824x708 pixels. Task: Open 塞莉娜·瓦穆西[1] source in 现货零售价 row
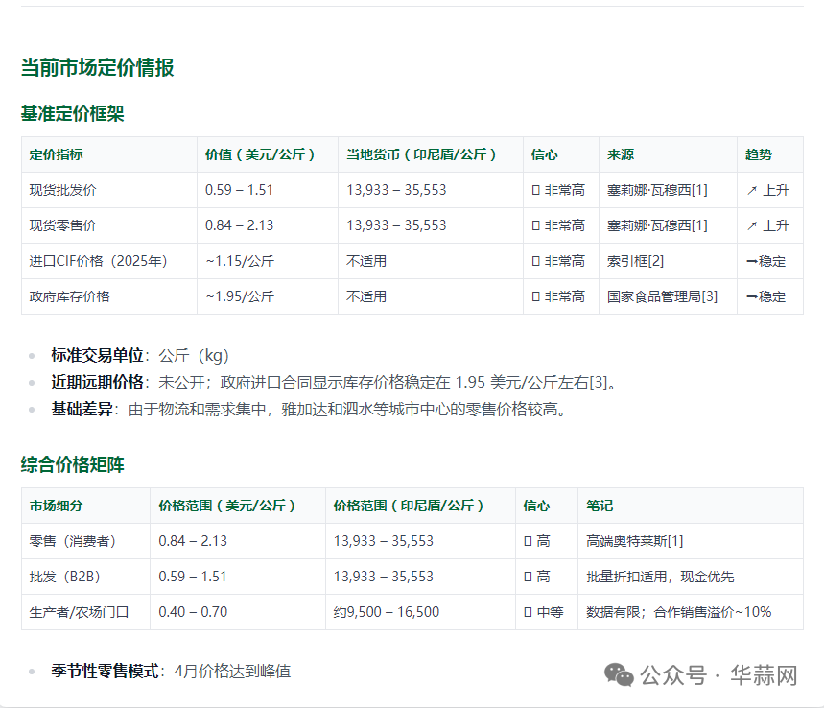[x=657, y=225]
